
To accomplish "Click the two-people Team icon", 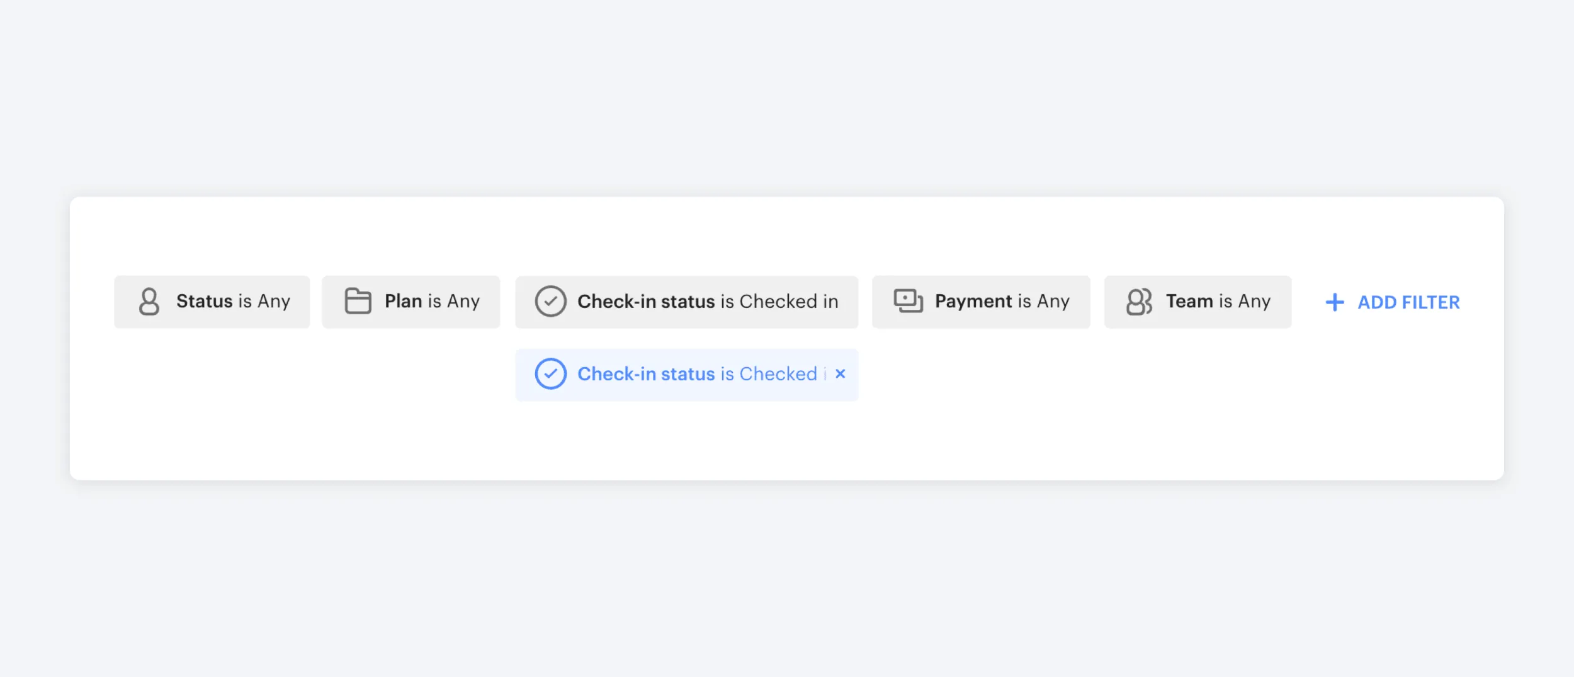I will (1139, 302).
